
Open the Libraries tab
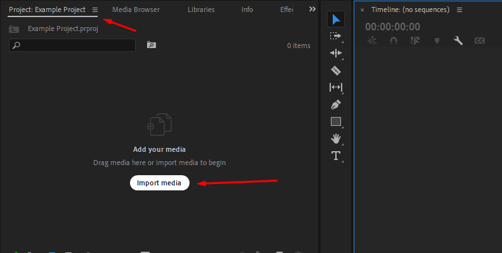(x=201, y=10)
